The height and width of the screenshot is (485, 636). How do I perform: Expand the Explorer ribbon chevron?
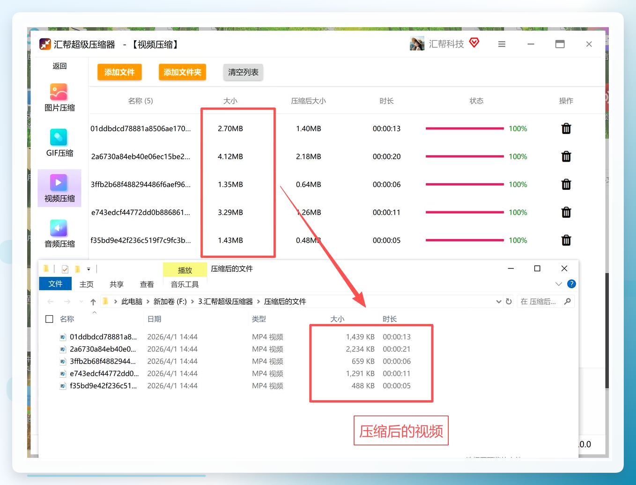[559, 284]
